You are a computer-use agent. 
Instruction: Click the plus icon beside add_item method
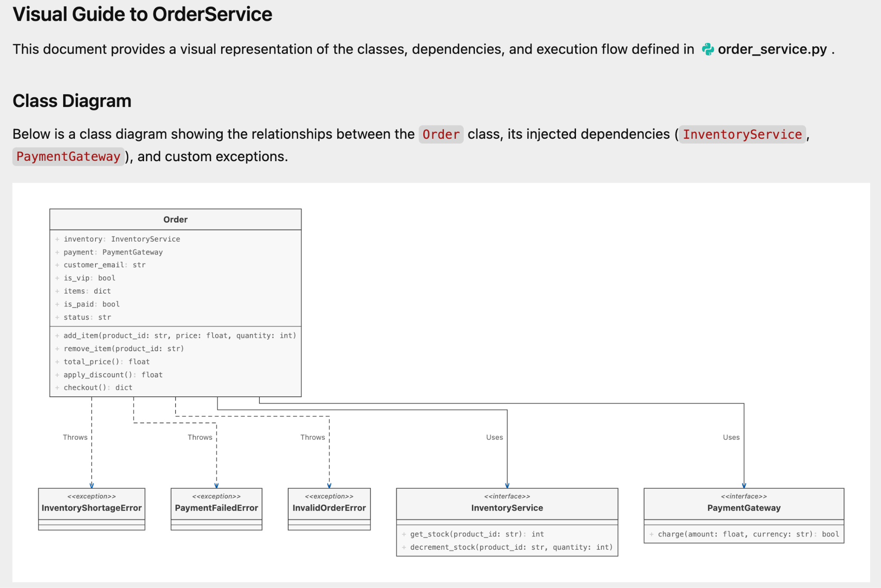click(x=57, y=336)
